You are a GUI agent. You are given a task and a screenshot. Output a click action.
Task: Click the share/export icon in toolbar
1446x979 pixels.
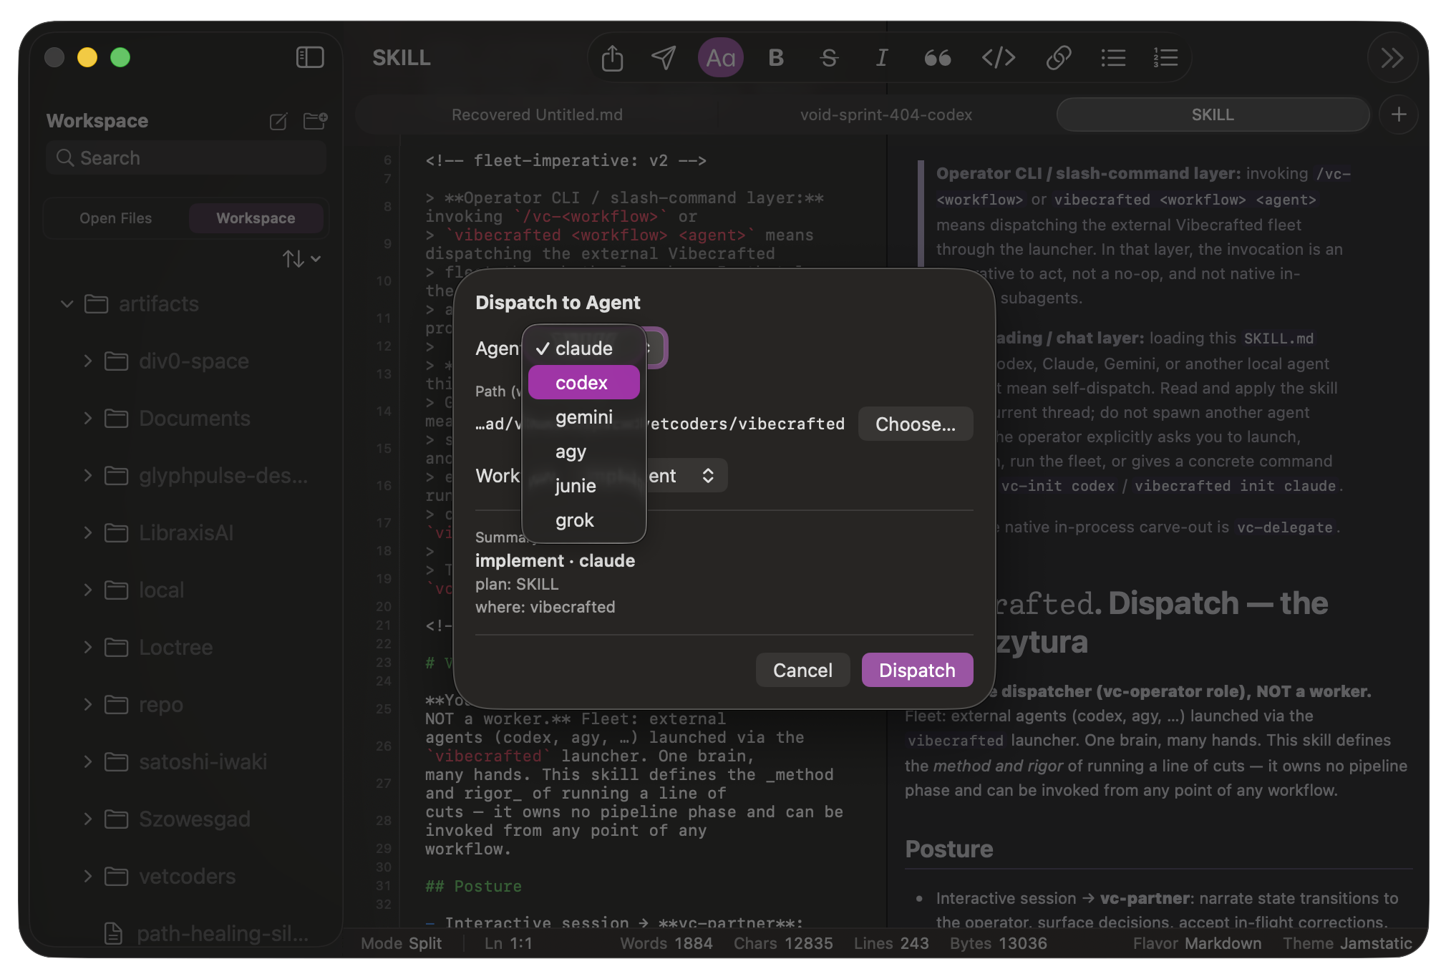(x=612, y=57)
